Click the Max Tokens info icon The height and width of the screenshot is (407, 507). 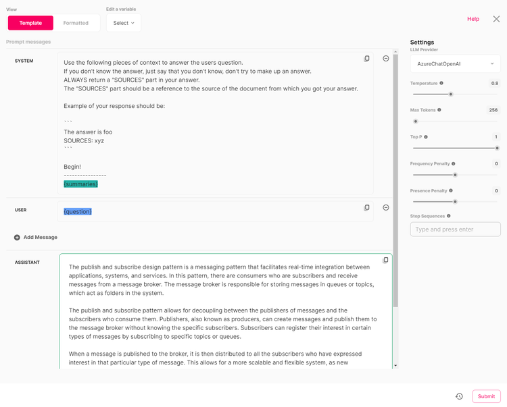(439, 110)
